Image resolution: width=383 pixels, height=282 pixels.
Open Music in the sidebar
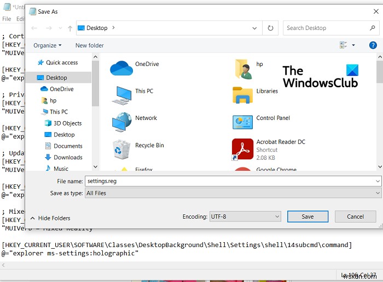(57, 168)
